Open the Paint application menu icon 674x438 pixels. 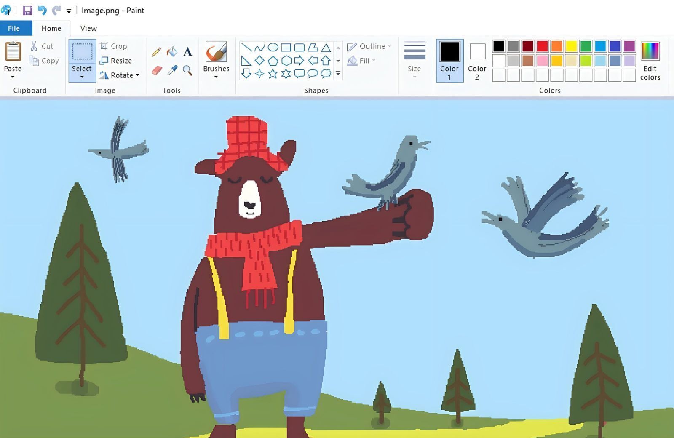coord(6,10)
